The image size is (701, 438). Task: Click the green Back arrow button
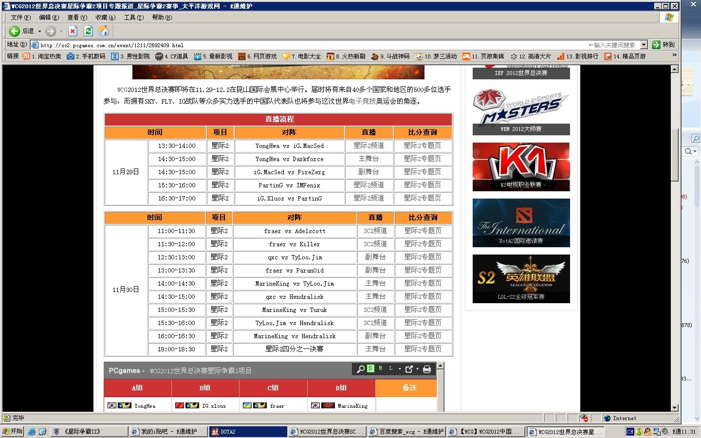[x=15, y=31]
